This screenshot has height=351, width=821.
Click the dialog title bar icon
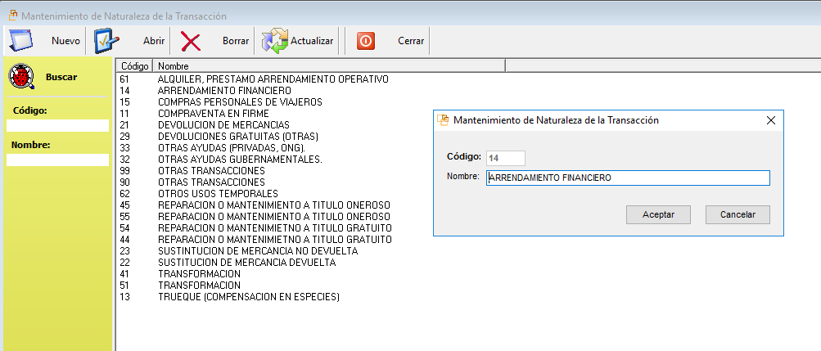(444, 120)
